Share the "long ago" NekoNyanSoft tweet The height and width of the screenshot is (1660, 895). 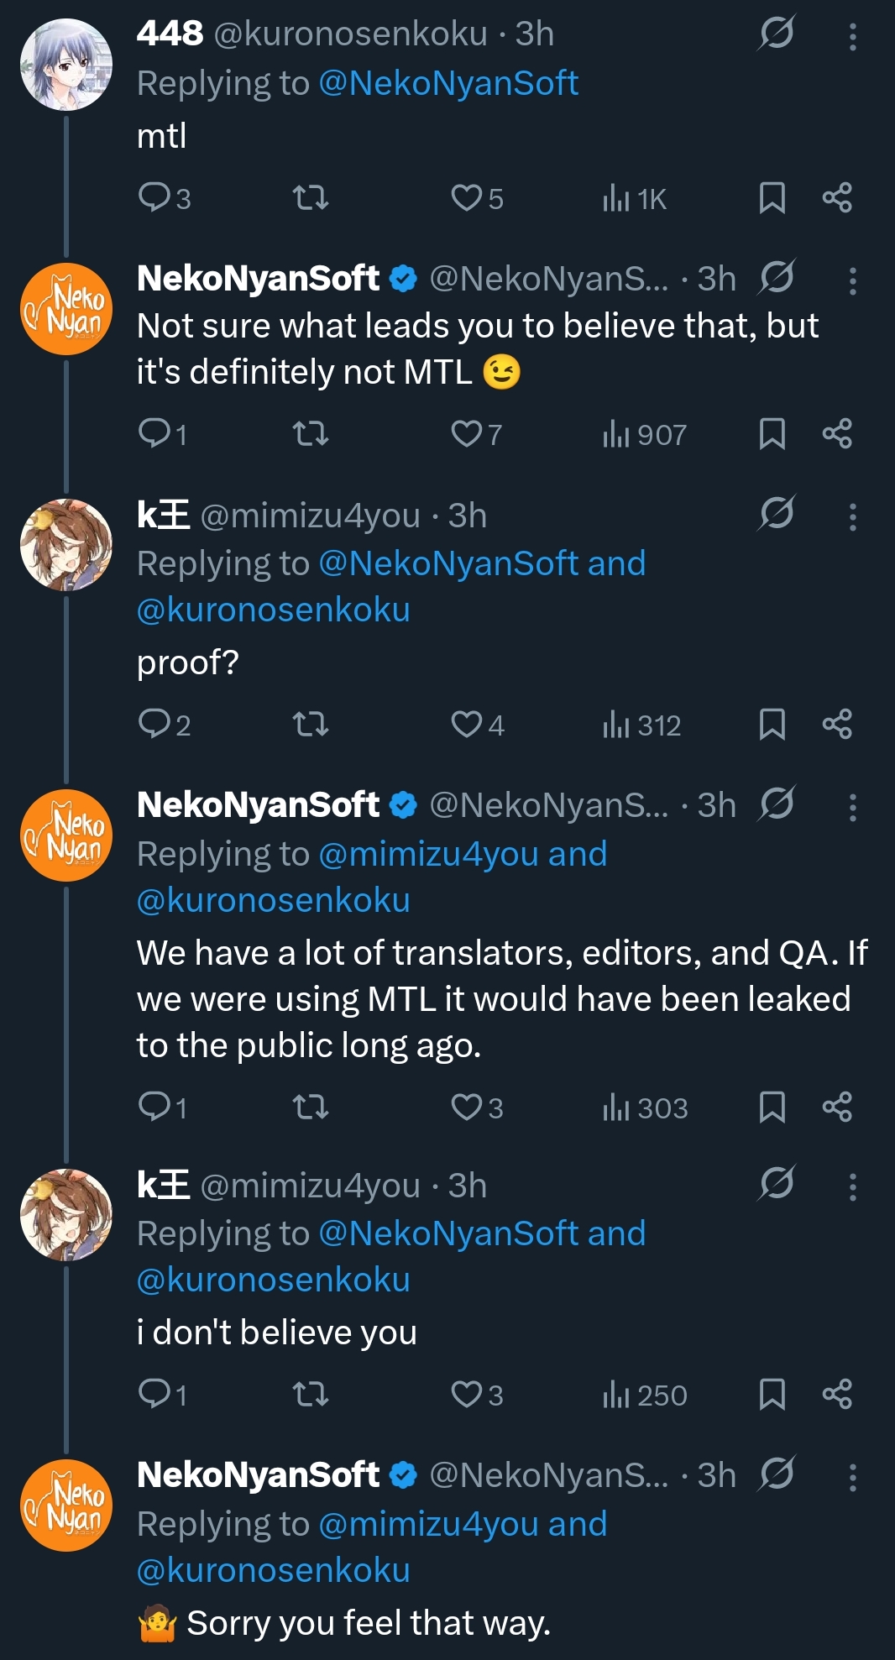point(837,1108)
